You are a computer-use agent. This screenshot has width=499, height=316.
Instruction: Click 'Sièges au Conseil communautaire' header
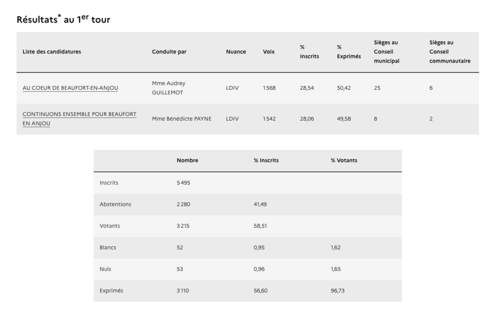[x=449, y=52]
